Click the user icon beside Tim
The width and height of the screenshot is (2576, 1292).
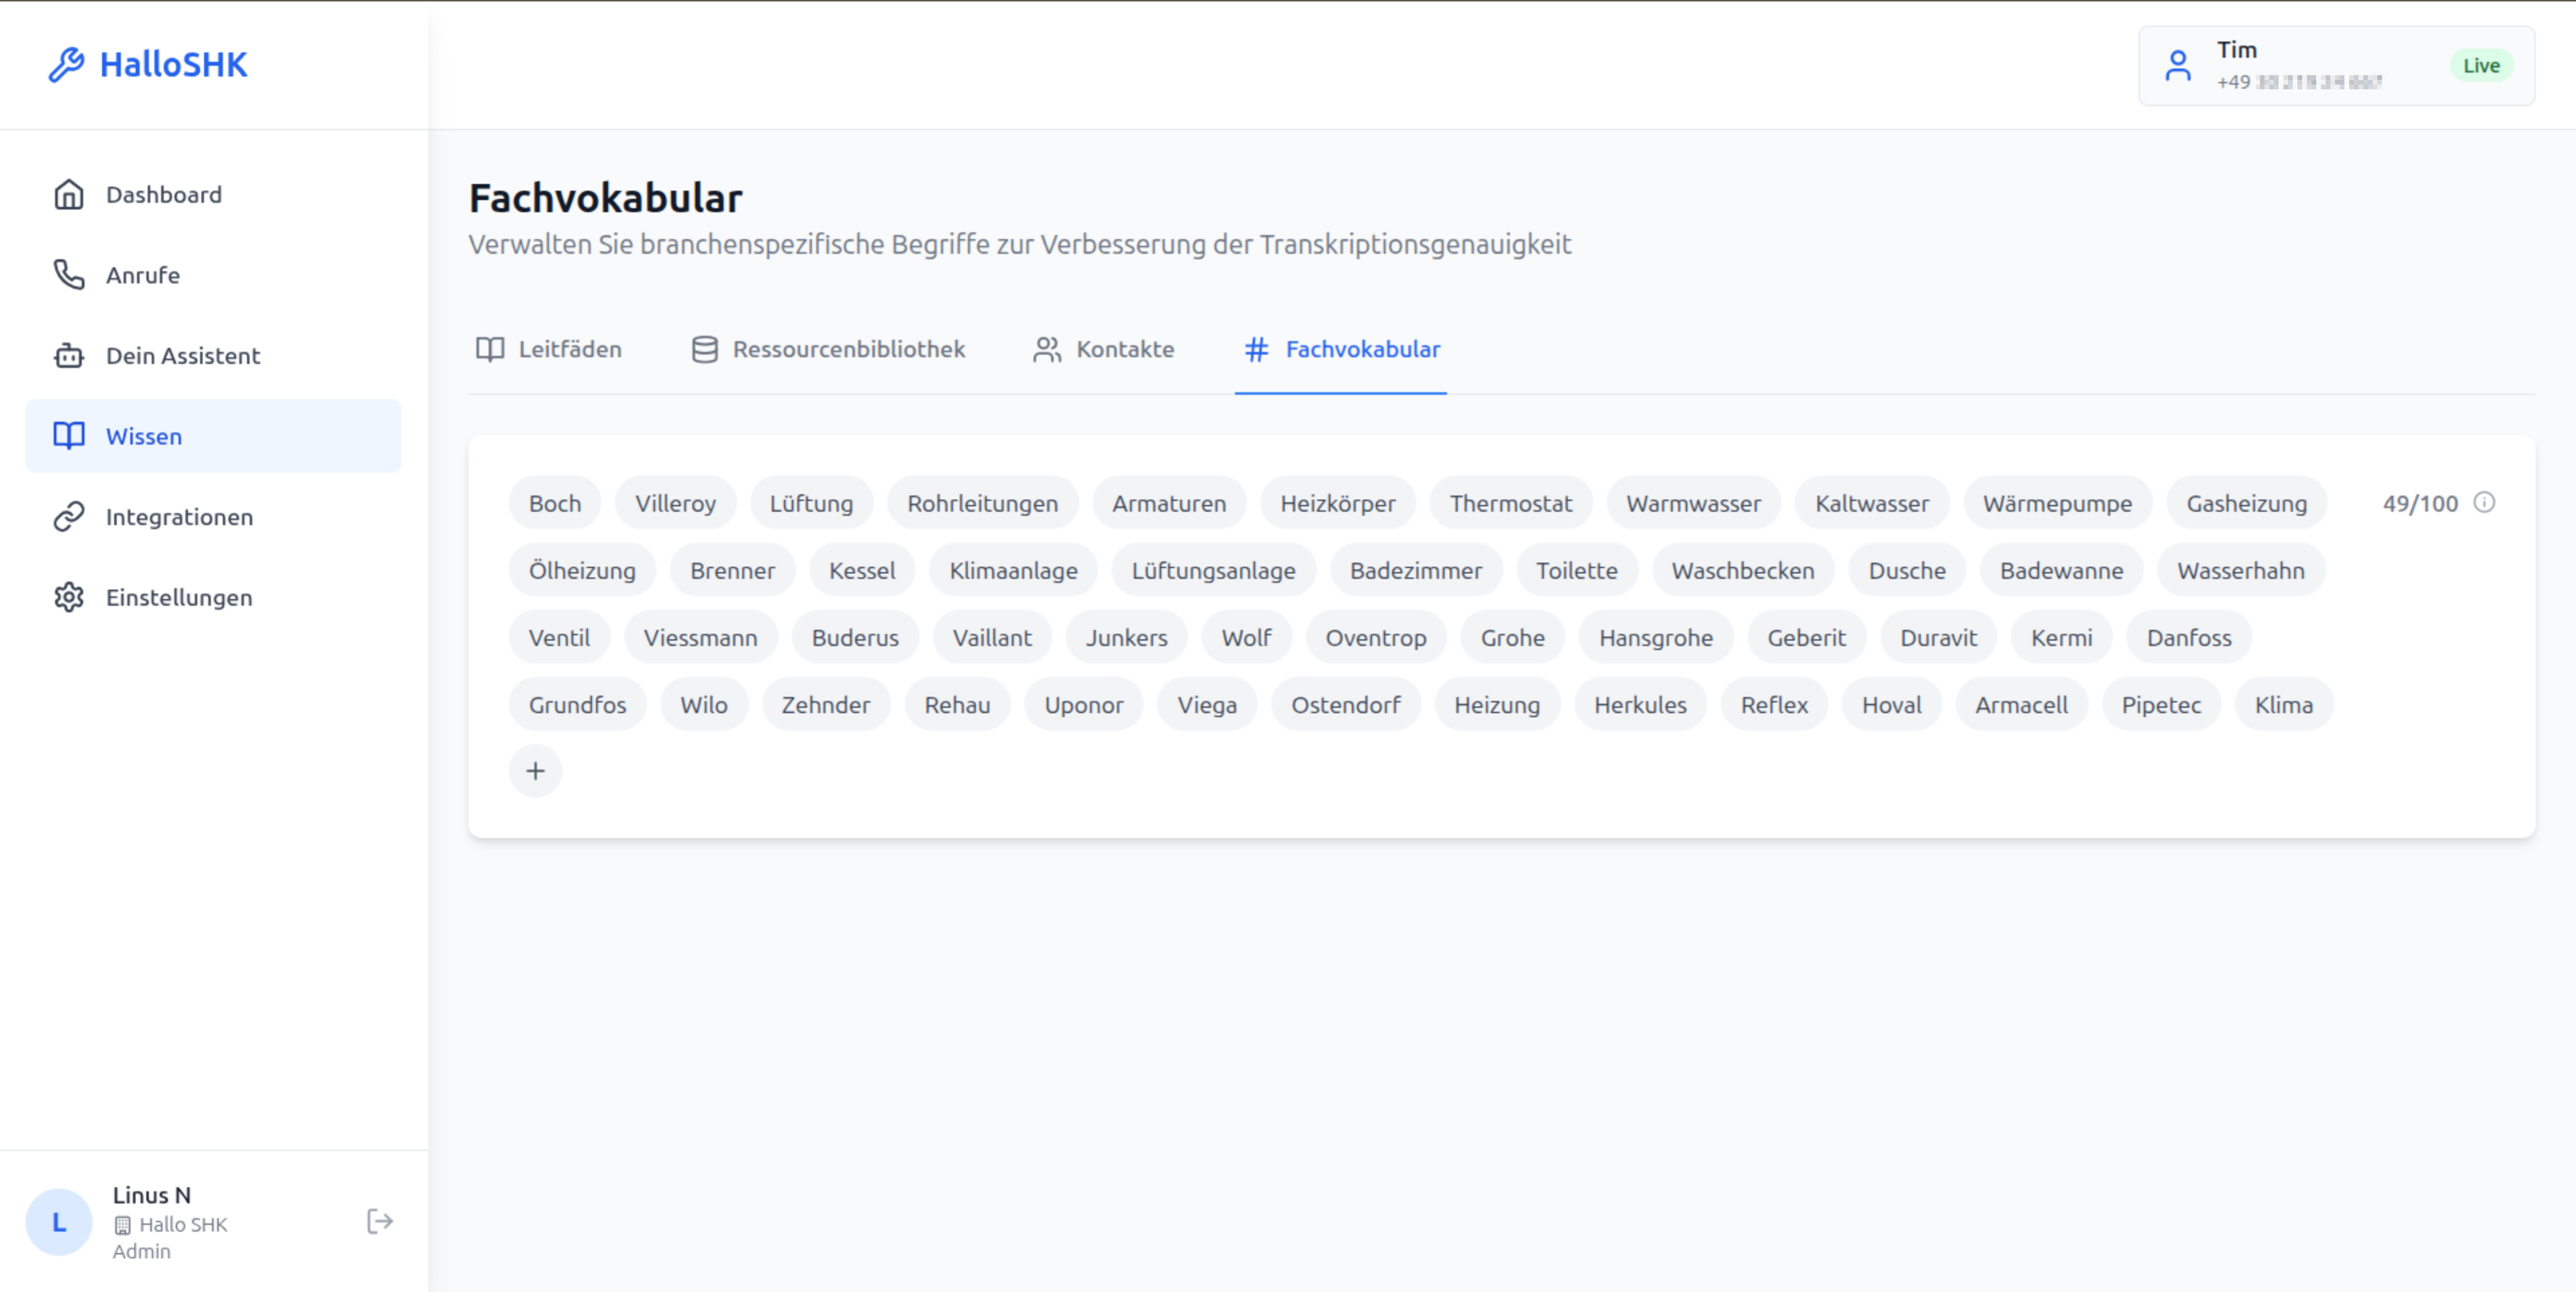point(2178,66)
